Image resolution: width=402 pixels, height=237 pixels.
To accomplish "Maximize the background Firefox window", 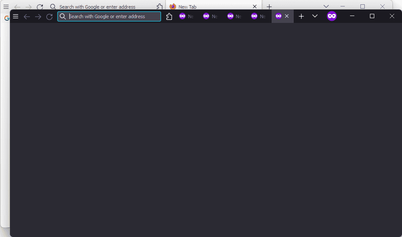I will pyautogui.click(x=363, y=6).
